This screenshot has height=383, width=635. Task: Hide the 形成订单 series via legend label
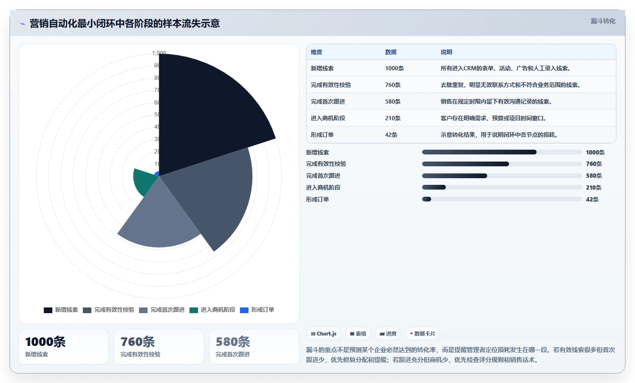point(262,310)
